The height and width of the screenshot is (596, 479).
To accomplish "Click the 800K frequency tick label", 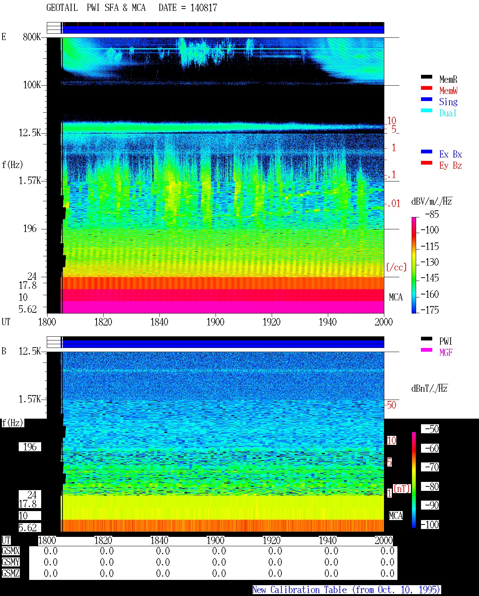I will (x=32, y=37).
